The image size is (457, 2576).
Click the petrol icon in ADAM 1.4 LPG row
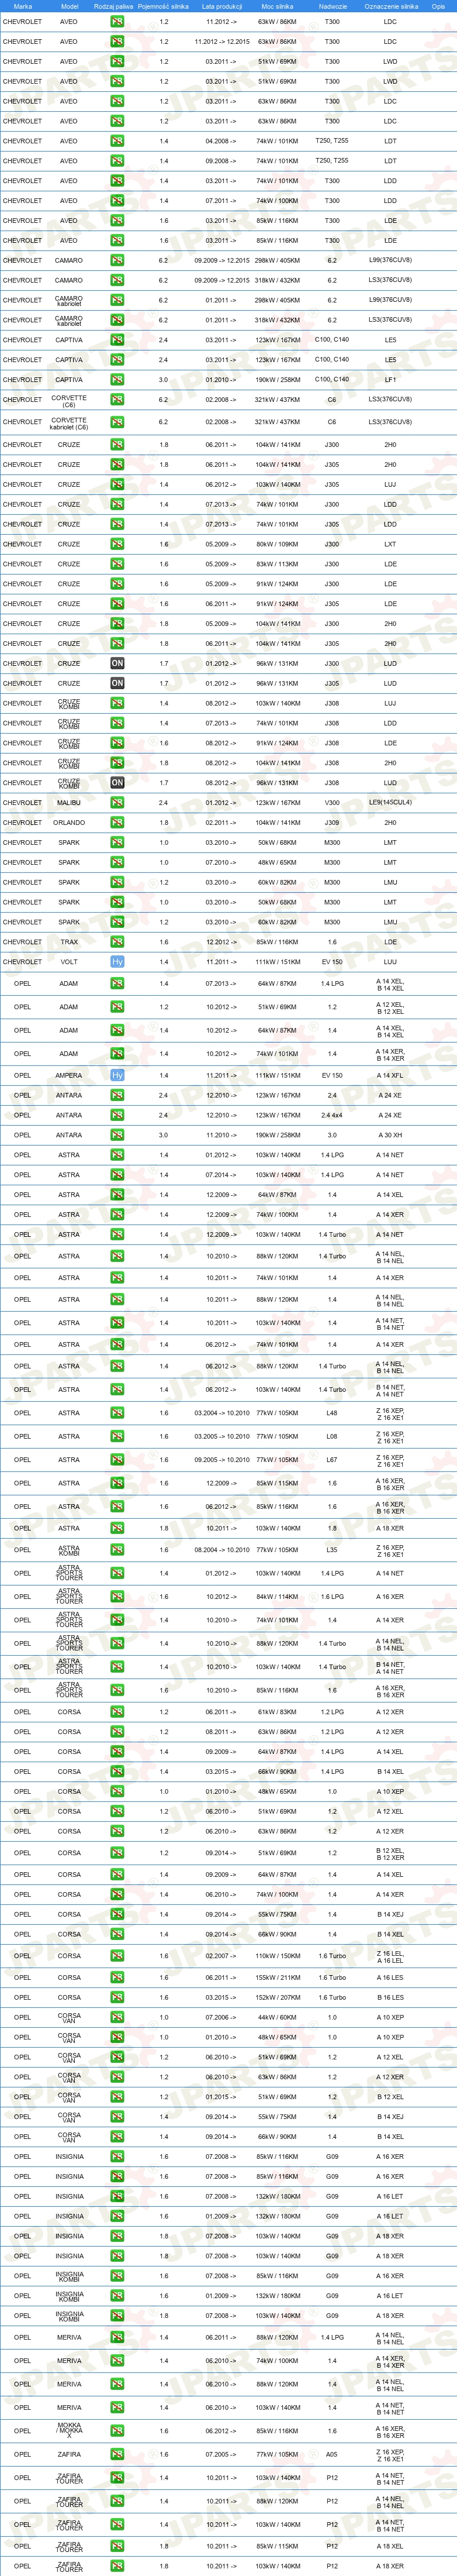(117, 984)
